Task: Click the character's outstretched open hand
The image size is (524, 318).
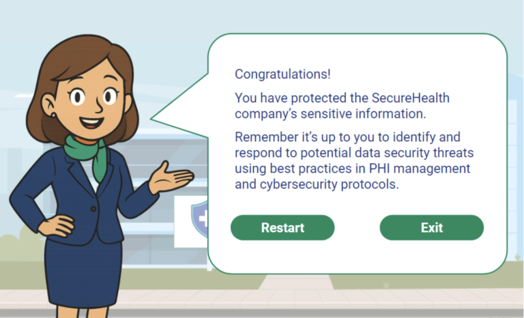Action: (x=171, y=180)
